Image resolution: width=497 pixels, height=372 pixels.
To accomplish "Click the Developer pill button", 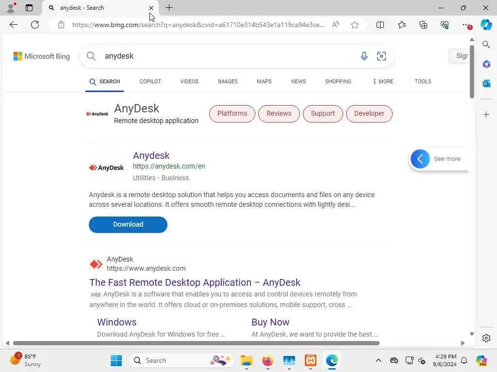I will point(369,113).
